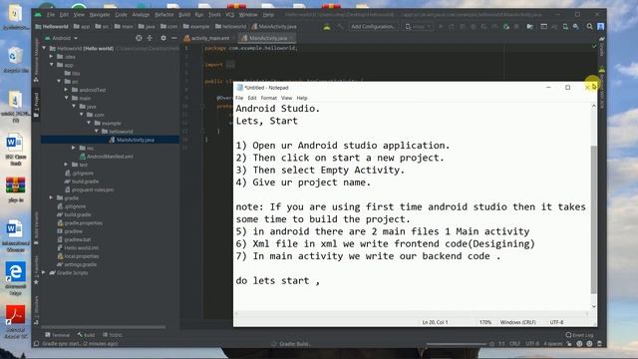Viewport: 638px width, 359px height.
Task: Click the user avatar icon in toolbar
Action: pyautogui.click(x=600, y=27)
